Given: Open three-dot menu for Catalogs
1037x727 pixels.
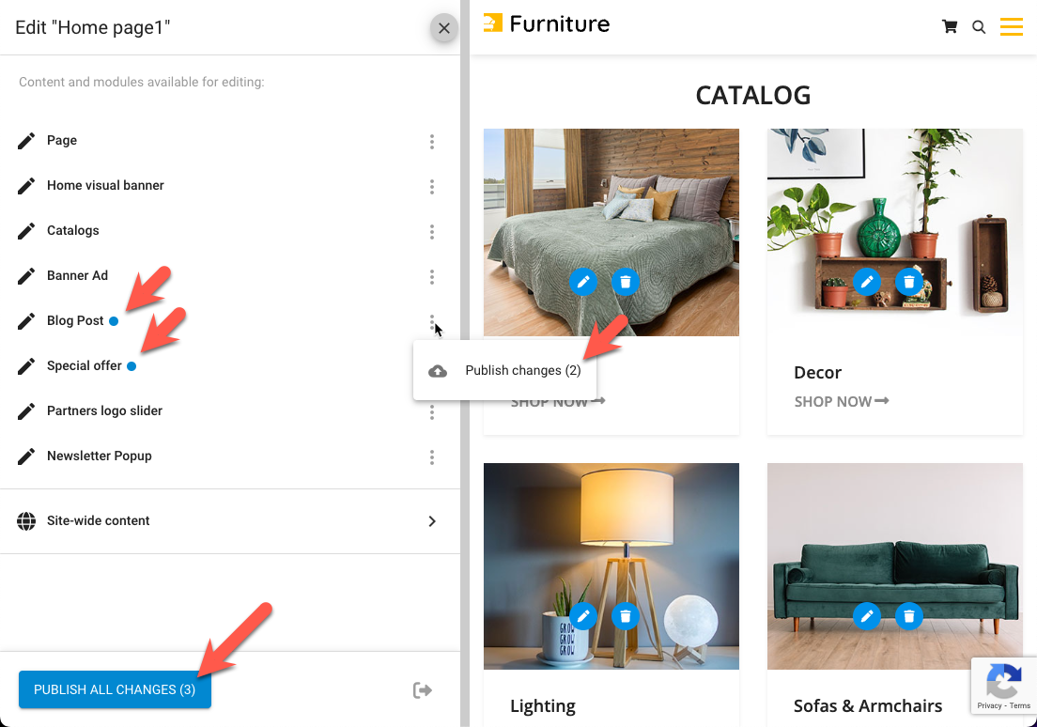Looking at the screenshot, I should [x=432, y=231].
